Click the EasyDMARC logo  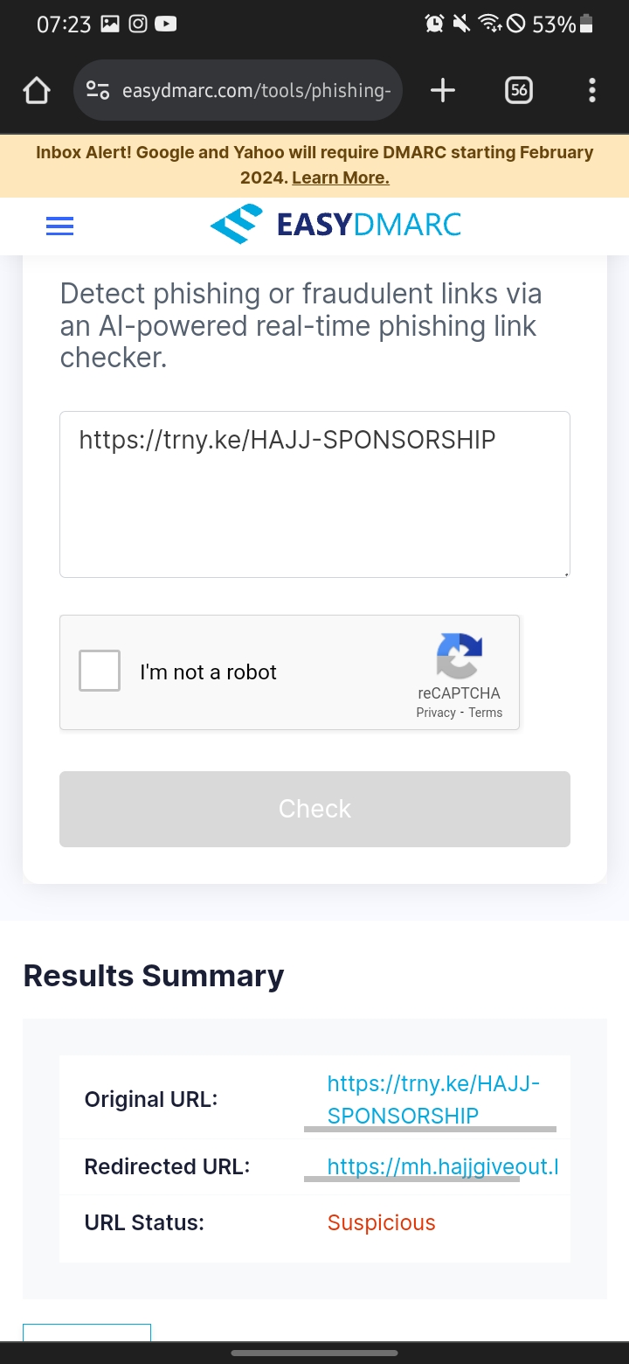335,225
